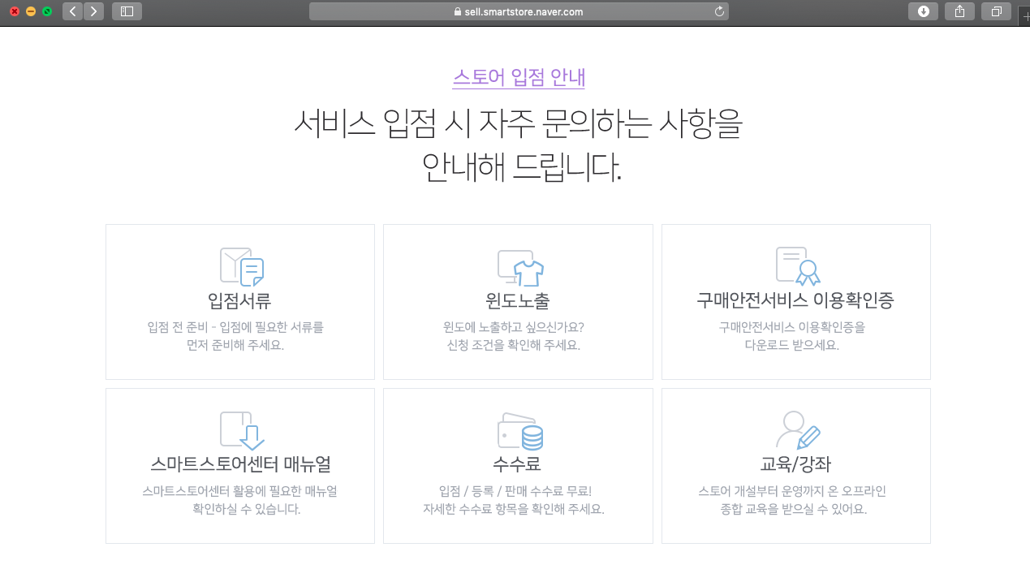Viewport: 1030px width, 569px height.
Task: Click the text '자세한 수수료 항목을 확인해 주세요.'
Action: pyautogui.click(x=514, y=511)
